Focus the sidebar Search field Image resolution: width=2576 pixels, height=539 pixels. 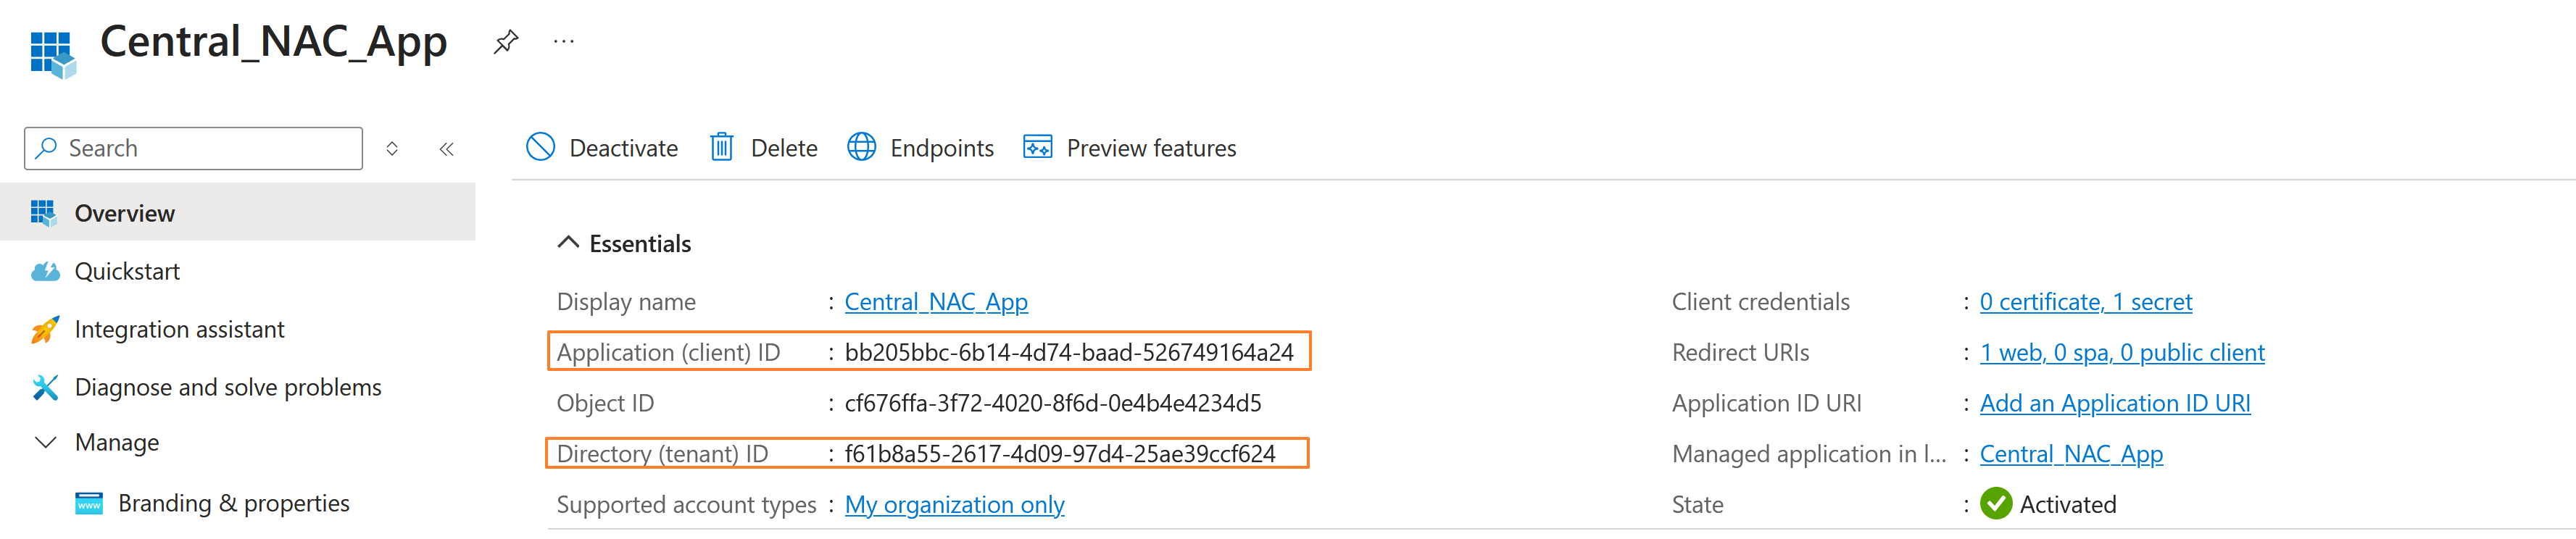coord(193,148)
